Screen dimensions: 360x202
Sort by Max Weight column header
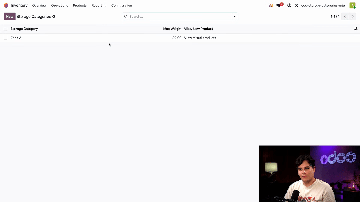pyautogui.click(x=172, y=29)
